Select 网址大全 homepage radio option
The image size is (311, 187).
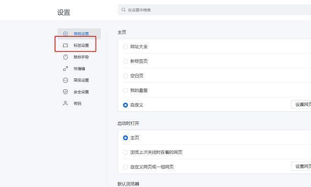click(x=125, y=47)
